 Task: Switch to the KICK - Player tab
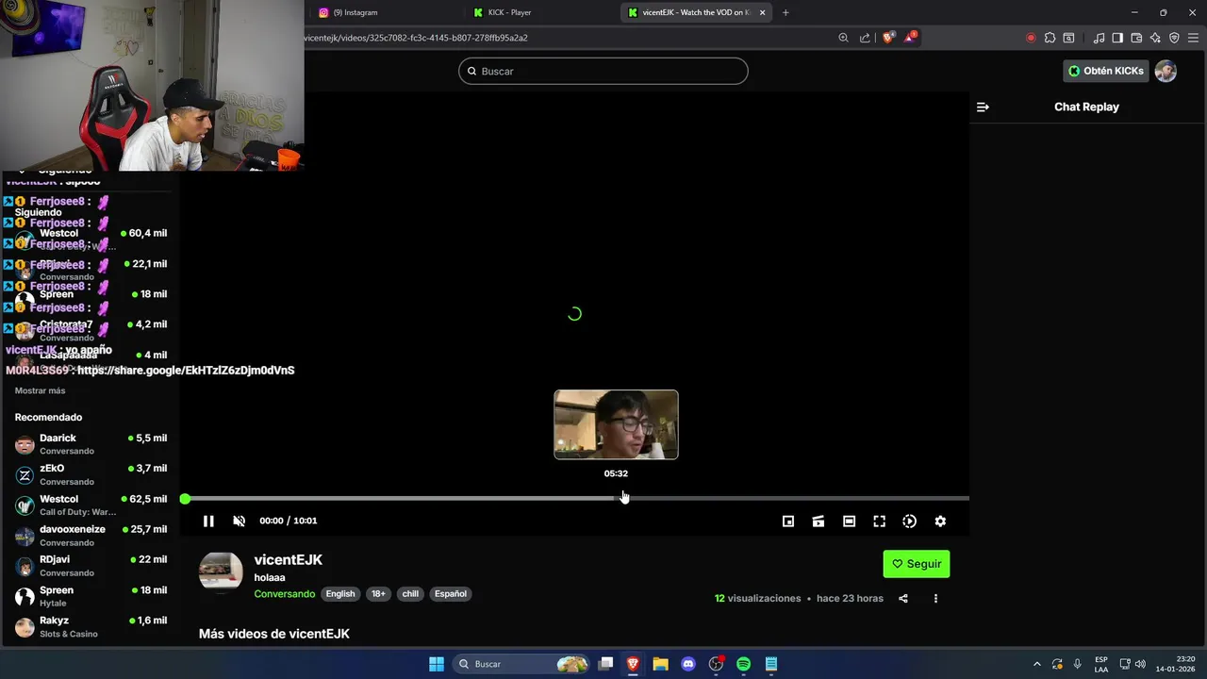[x=539, y=12]
